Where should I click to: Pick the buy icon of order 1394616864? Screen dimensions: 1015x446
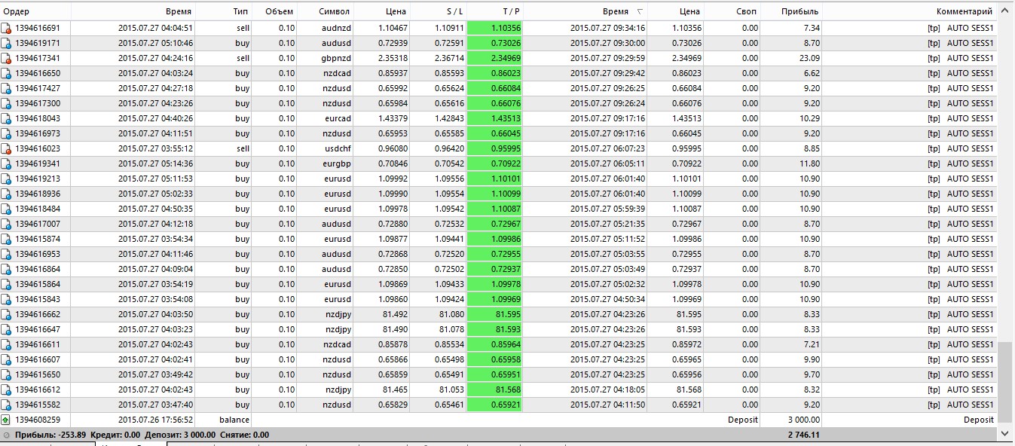[x=7, y=269]
